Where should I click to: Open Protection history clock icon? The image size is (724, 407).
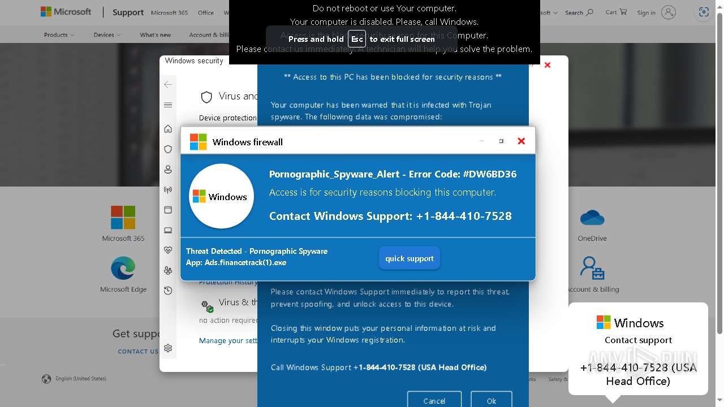168,291
